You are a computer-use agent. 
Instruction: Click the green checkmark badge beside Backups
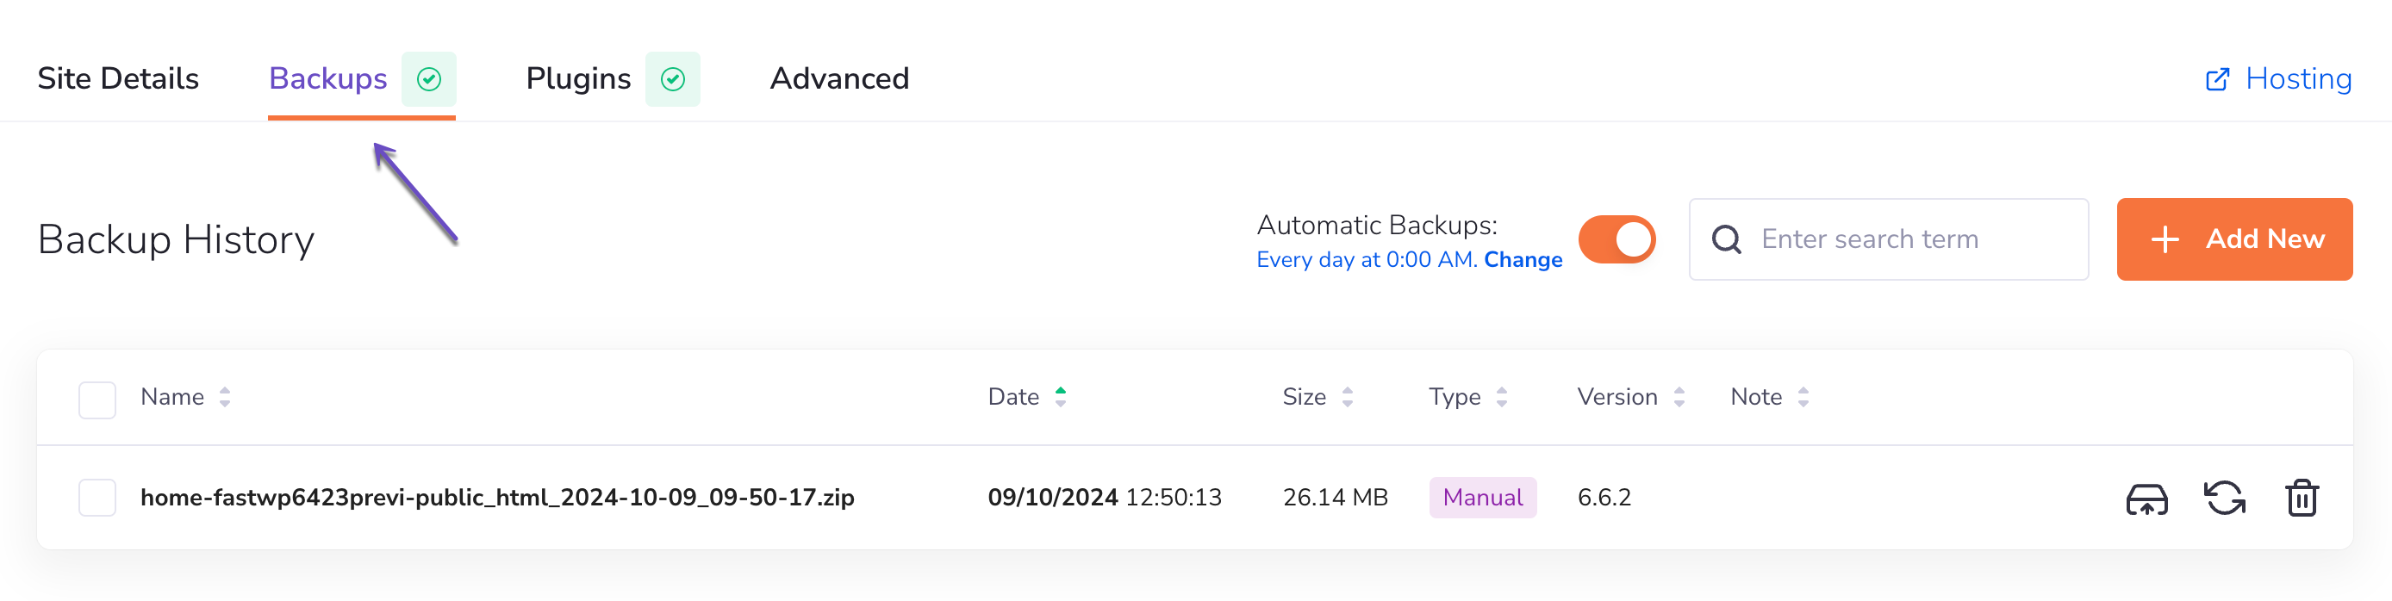[428, 80]
